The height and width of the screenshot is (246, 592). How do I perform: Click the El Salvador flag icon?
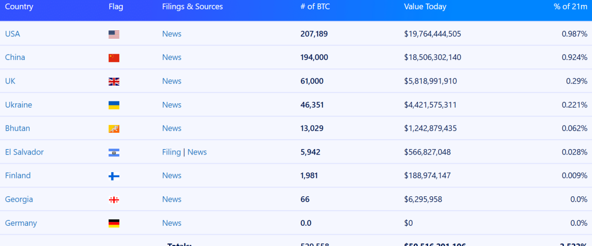click(x=114, y=153)
